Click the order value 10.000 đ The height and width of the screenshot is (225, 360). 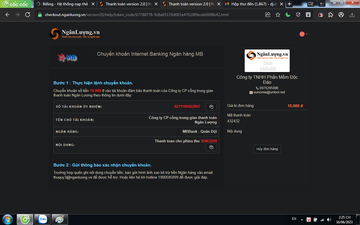click(295, 106)
